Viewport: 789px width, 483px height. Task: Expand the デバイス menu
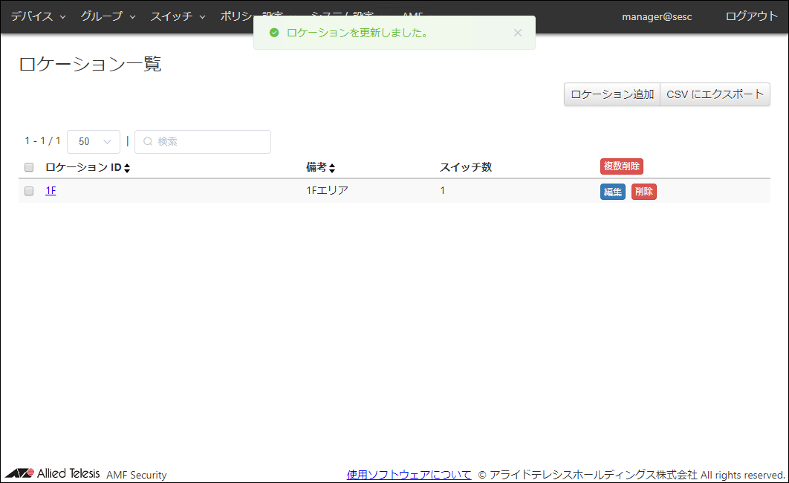(x=37, y=16)
